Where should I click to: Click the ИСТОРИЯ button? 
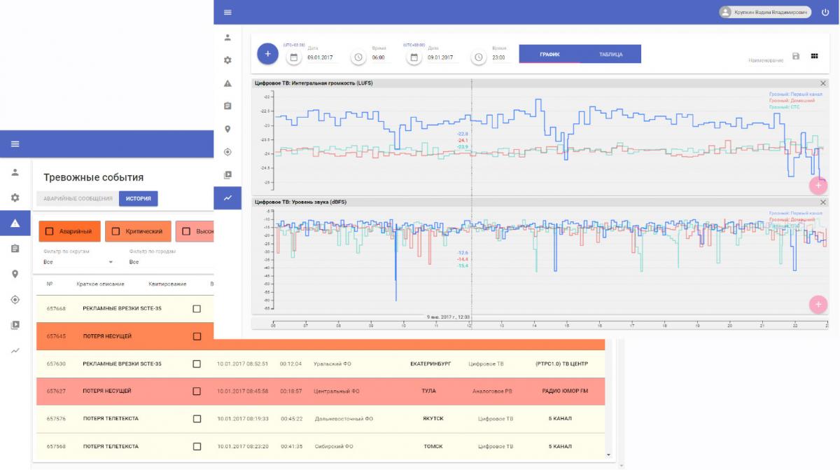138,199
